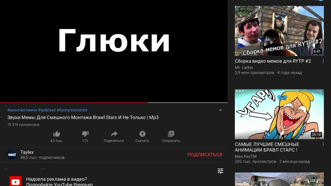The height and width of the screenshot is (186, 331).
Task: Open the УГАР Brawl Stars animation thumbnail
Action: (279, 114)
